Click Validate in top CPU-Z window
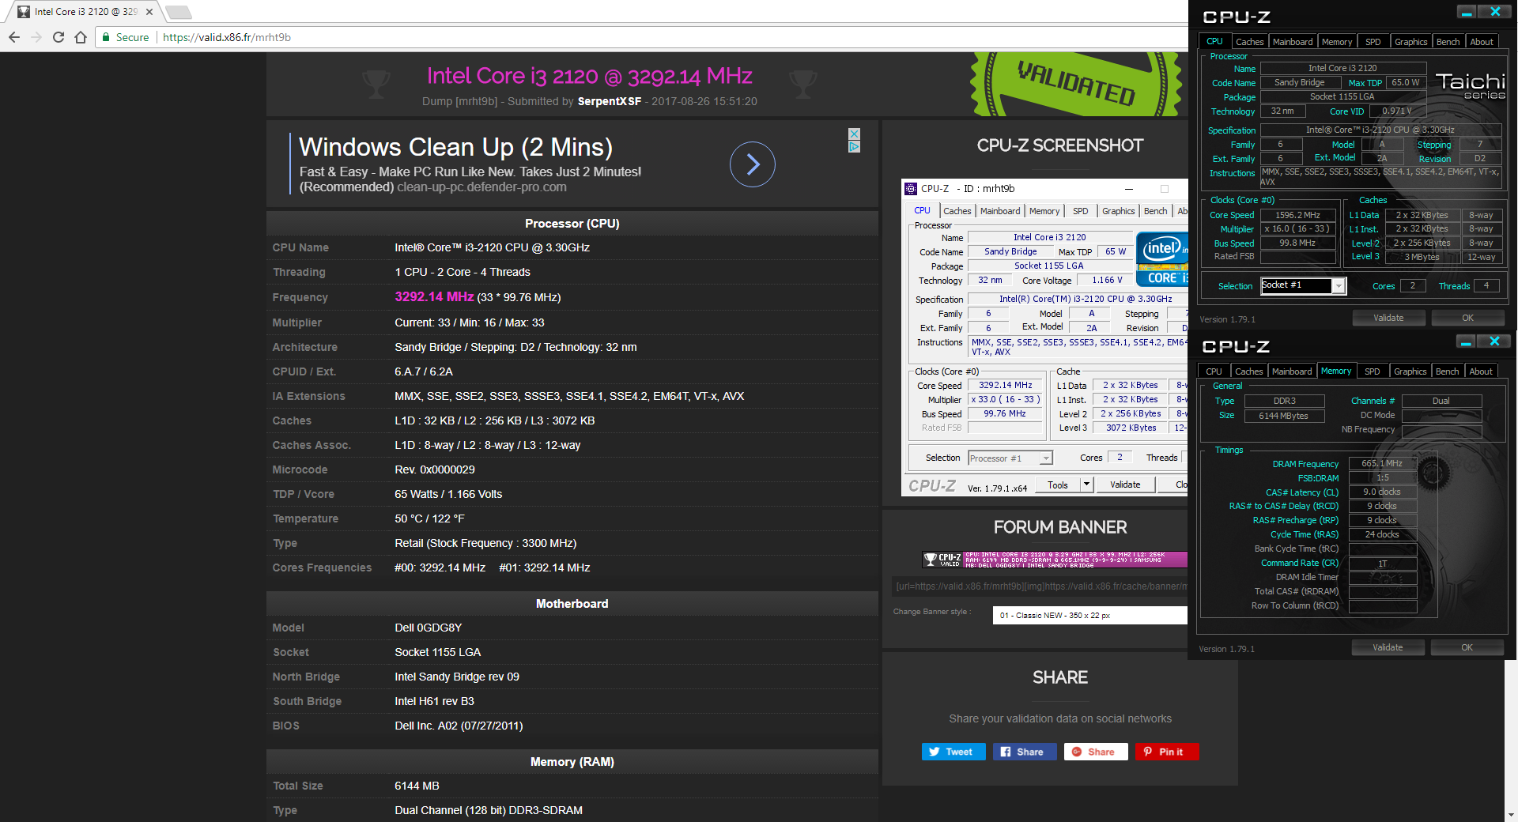 pos(1388,318)
